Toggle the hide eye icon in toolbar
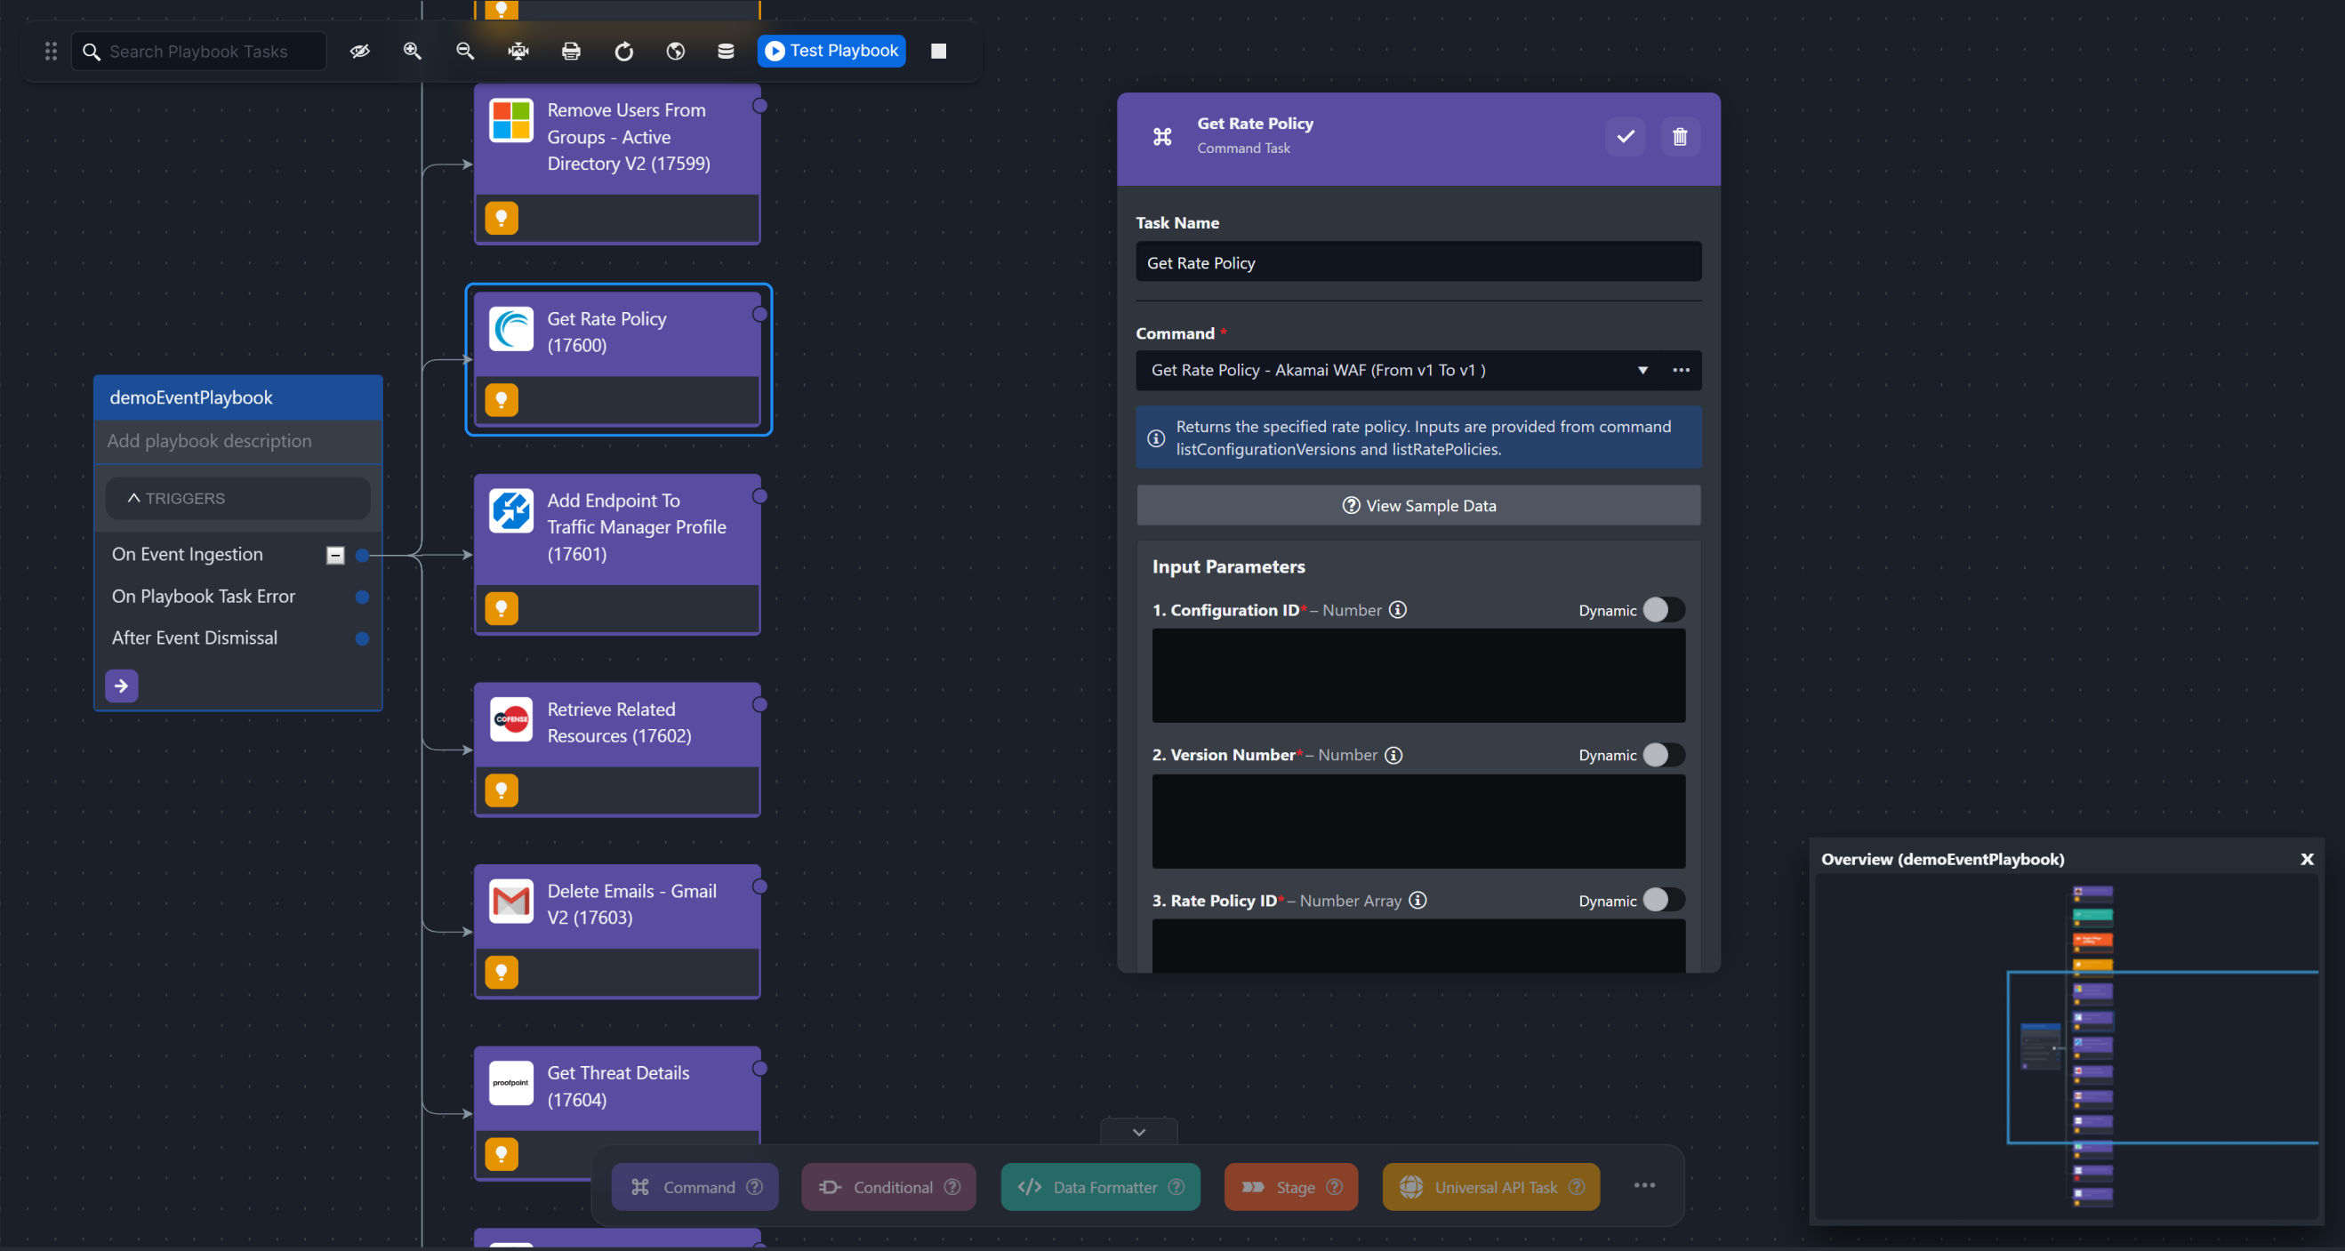2345x1251 pixels. 359,51
